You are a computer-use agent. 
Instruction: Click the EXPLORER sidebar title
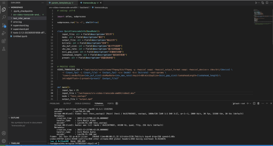[x=16, y=3]
